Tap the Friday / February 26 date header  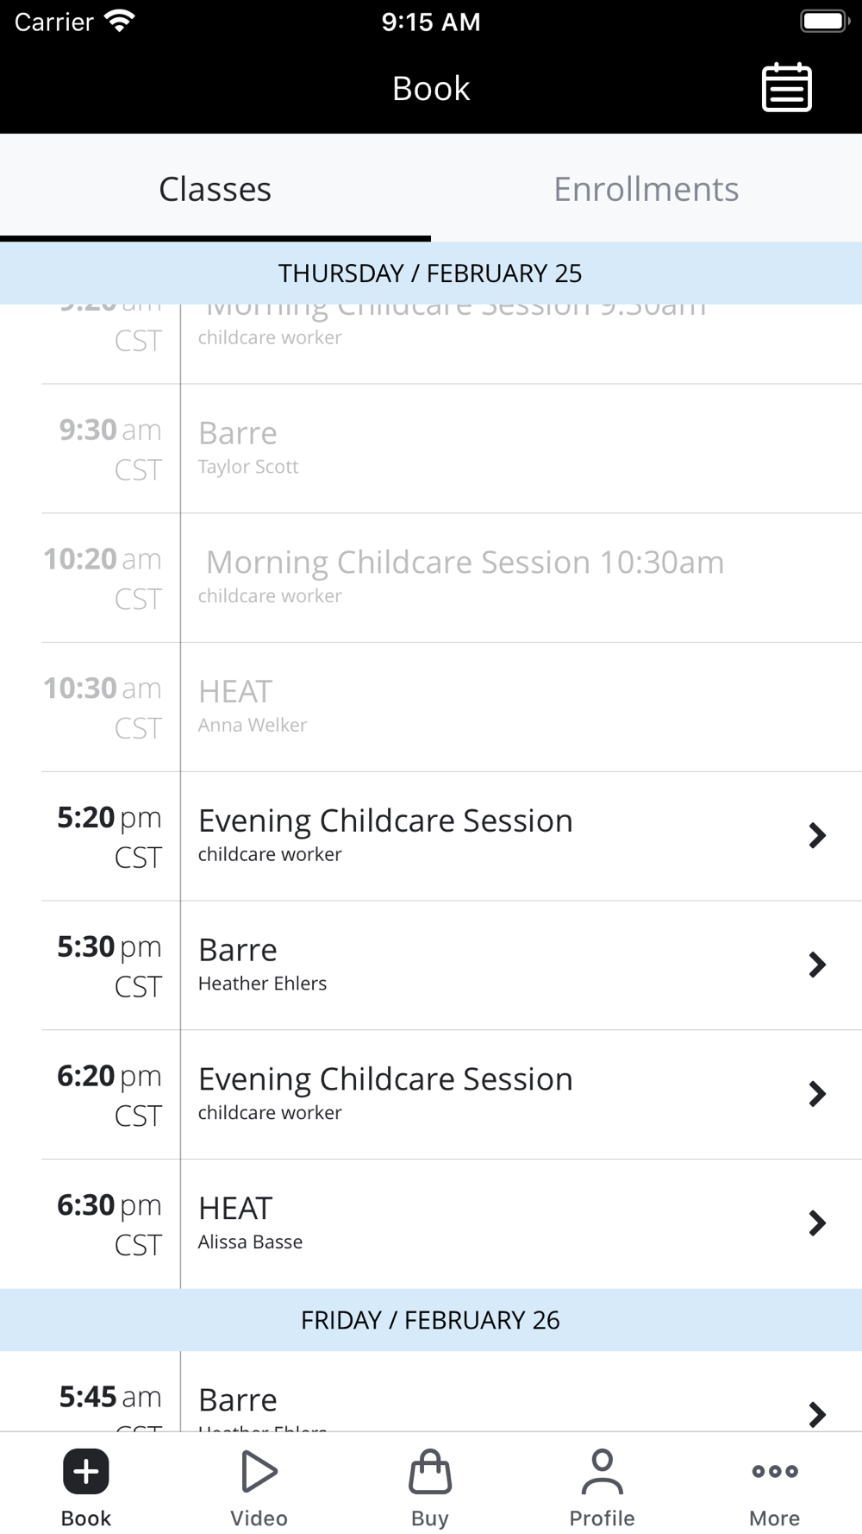431,1320
